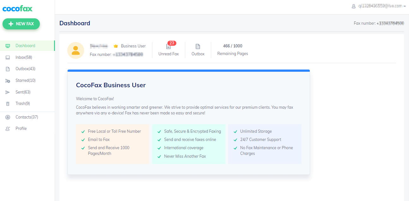Click Free Local or Toll Free Number item

click(x=114, y=131)
